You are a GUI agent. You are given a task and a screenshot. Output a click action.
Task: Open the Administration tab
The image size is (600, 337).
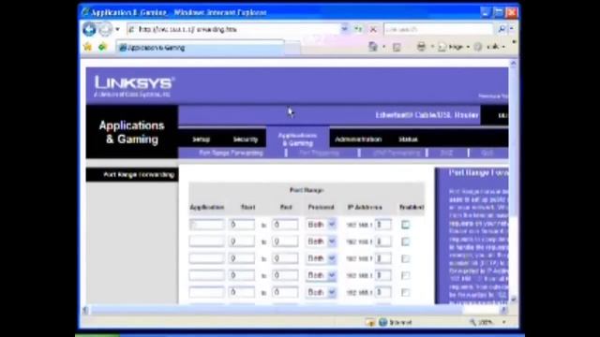pos(358,139)
